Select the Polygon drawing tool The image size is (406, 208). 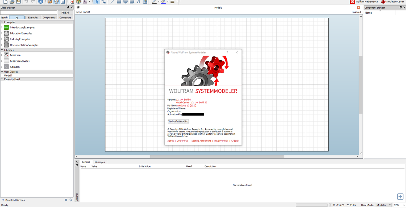tap(132, 2)
